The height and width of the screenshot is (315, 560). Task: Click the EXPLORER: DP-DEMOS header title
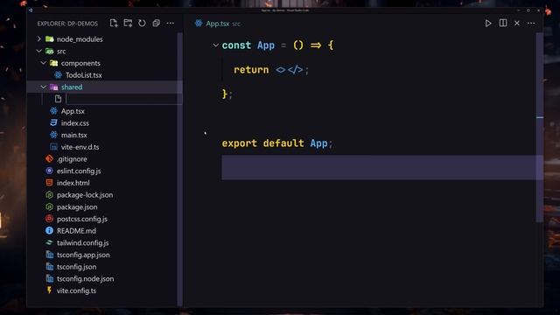(67, 24)
